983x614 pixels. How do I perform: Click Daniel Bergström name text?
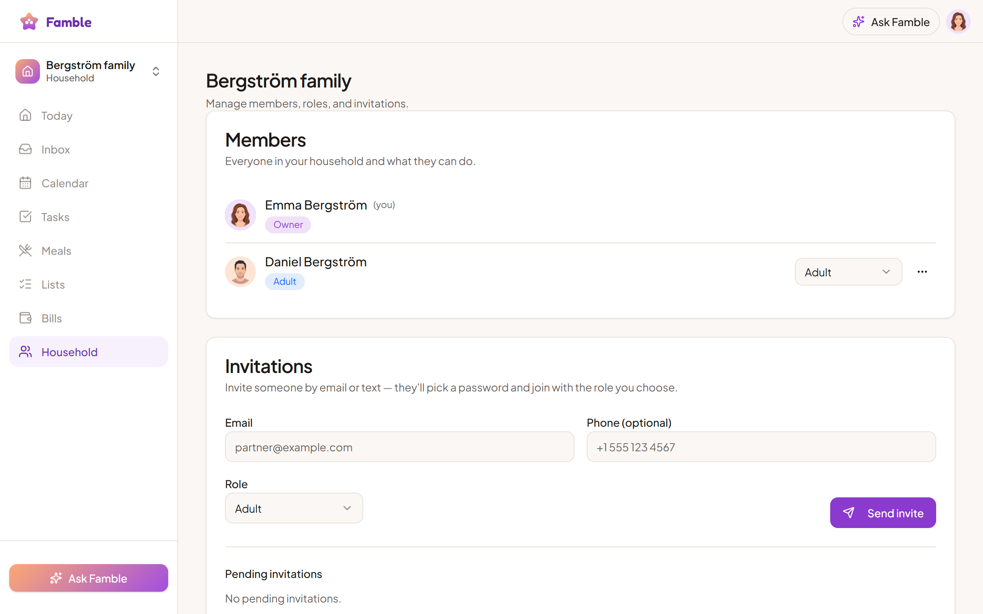coord(316,262)
